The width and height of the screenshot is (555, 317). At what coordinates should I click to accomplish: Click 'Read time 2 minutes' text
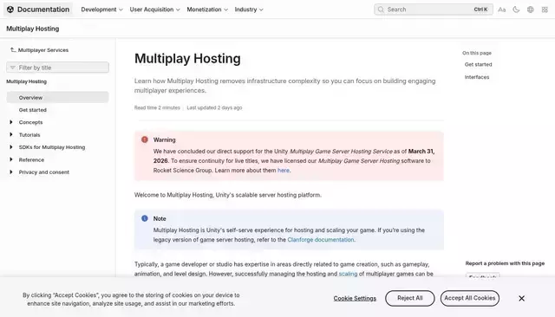tap(157, 107)
